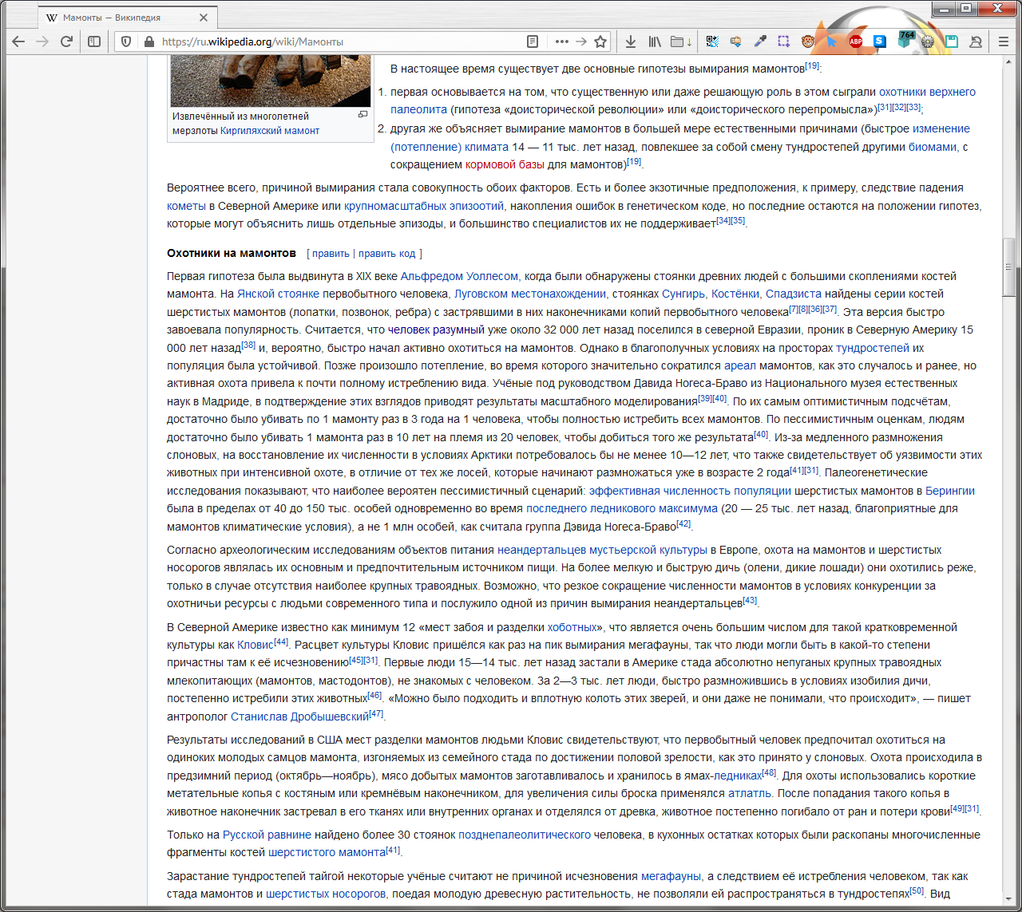1022x912 pixels.
Task: Open the Альфредом Уоллесом link
Action: pos(459,276)
